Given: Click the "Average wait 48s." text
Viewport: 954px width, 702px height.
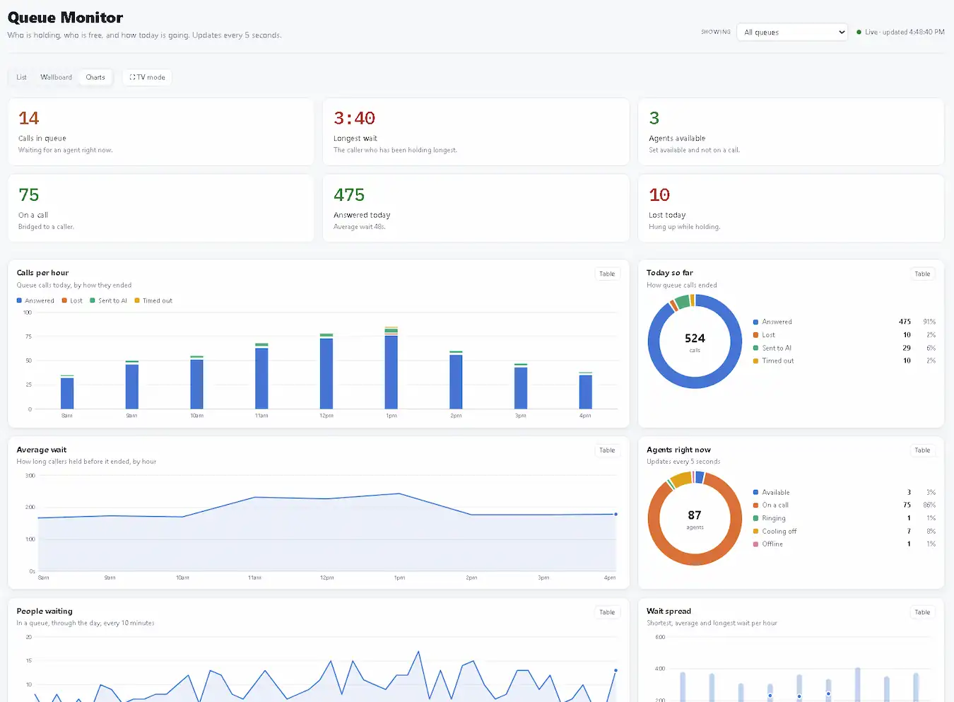Looking at the screenshot, I should pyautogui.click(x=360, y=227).
